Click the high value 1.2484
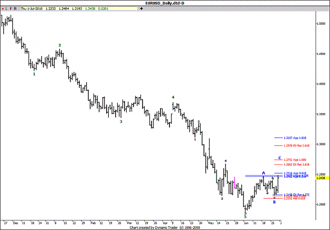The width and height of the screenshot is (330, 230). coord(64,9)
